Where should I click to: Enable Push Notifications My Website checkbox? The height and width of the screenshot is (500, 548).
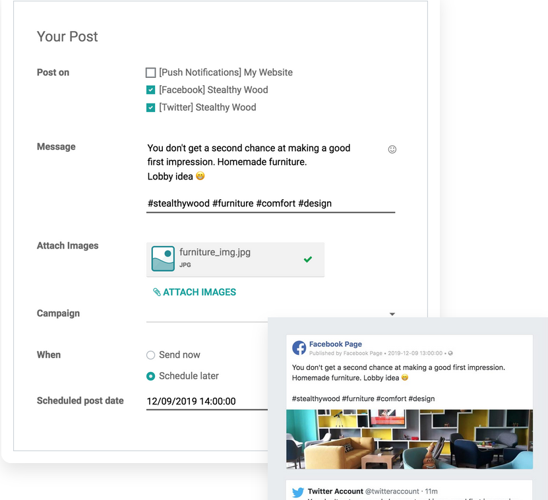pyautogui.click(x=151, y=73)
